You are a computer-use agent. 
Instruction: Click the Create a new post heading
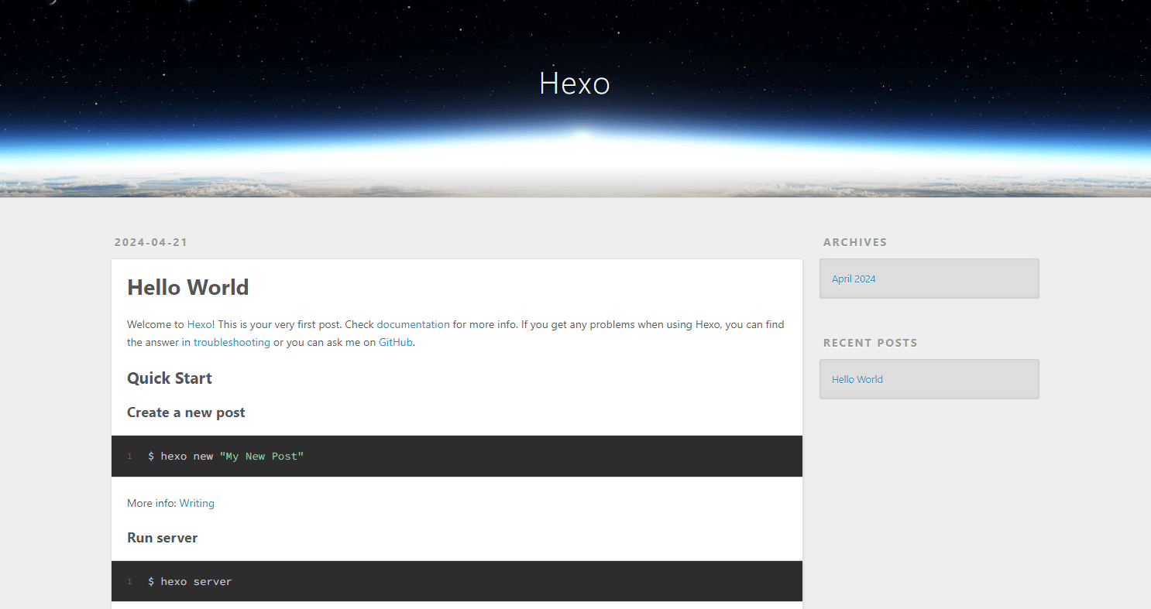click(x=186, y=412)
